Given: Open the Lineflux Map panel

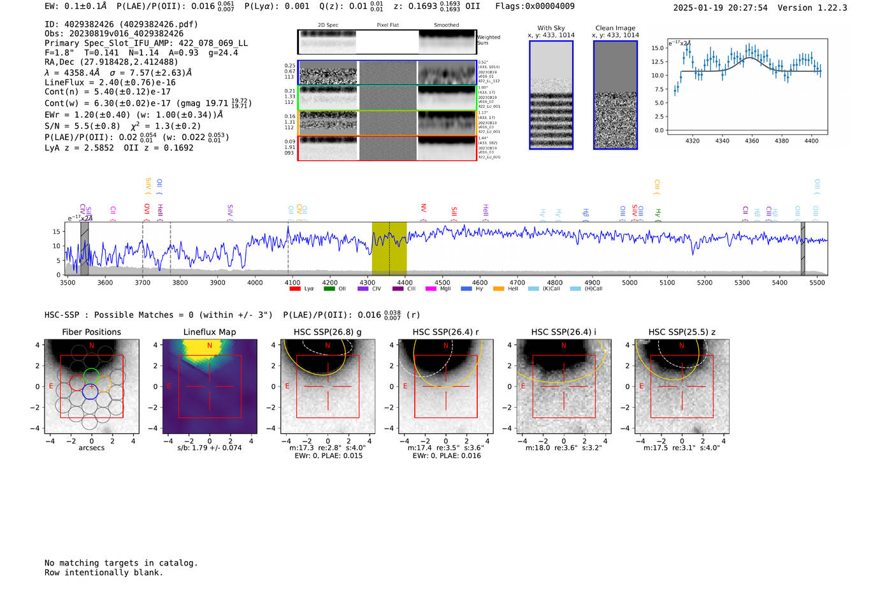Looking at the screenshot, I should [x=210, y=386].
